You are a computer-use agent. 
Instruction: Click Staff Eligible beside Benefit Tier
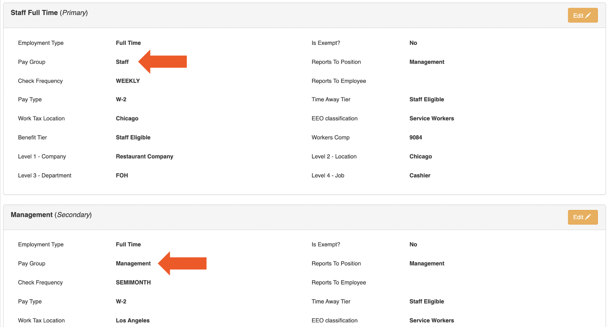tap(133, 138)
